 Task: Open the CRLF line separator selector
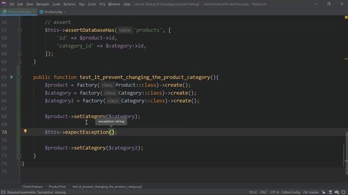coord(263,192)
